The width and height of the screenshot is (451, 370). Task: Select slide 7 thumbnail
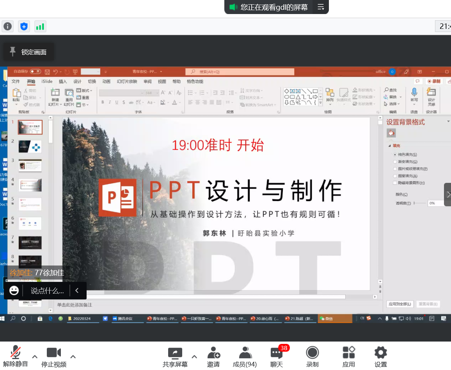(30, 243)
